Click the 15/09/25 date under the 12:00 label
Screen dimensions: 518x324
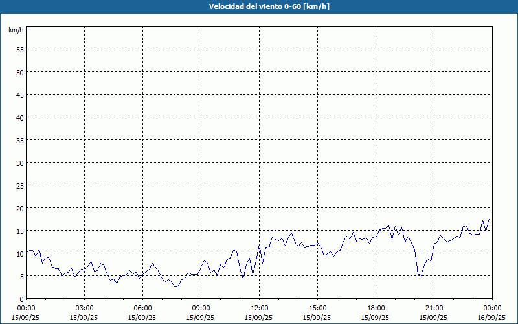coord(259,318)
